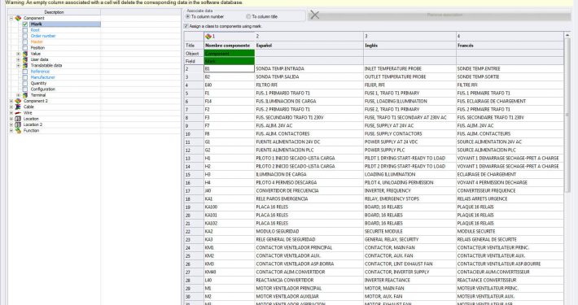Expand the Cable node
578x305 pixels.
pyautogui.click(x=11, y=107)
